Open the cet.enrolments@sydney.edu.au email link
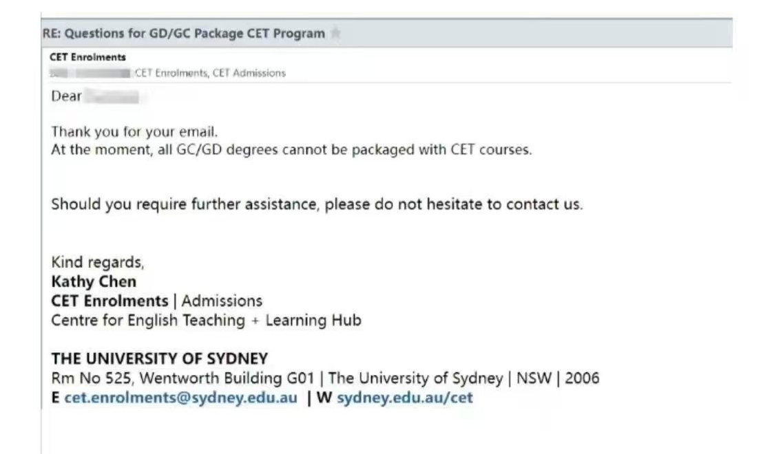The image size is (763, 454). coord(180,398)
